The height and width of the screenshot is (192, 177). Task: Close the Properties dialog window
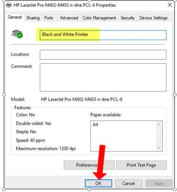(170, 5)
